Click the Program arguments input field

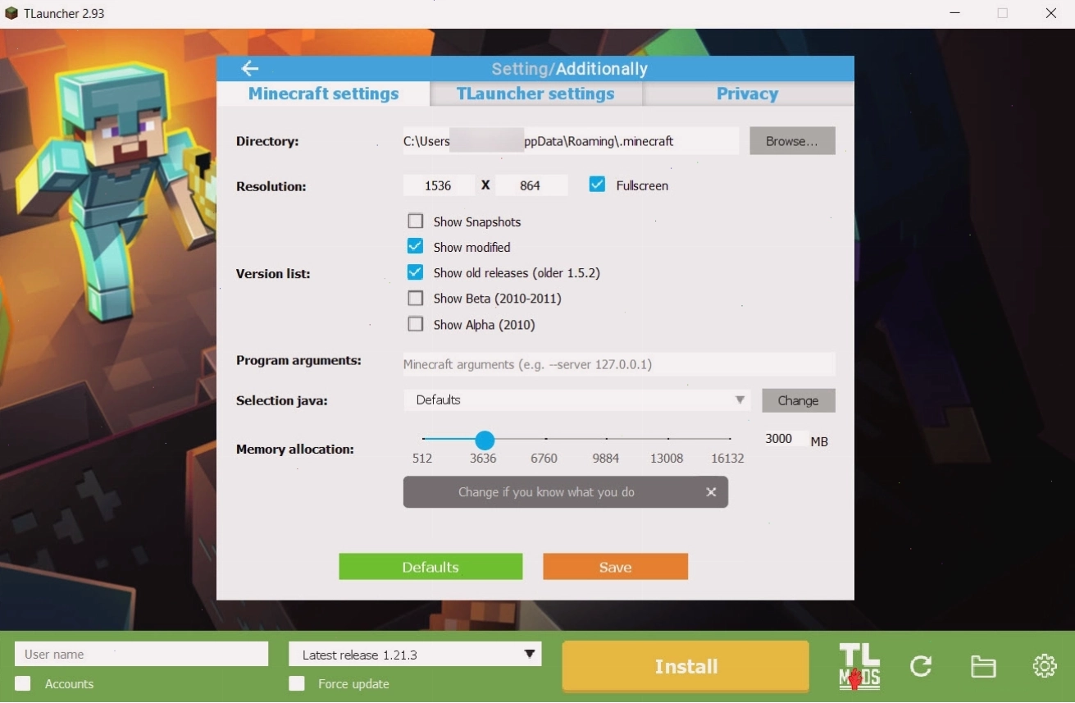[619, 364]
